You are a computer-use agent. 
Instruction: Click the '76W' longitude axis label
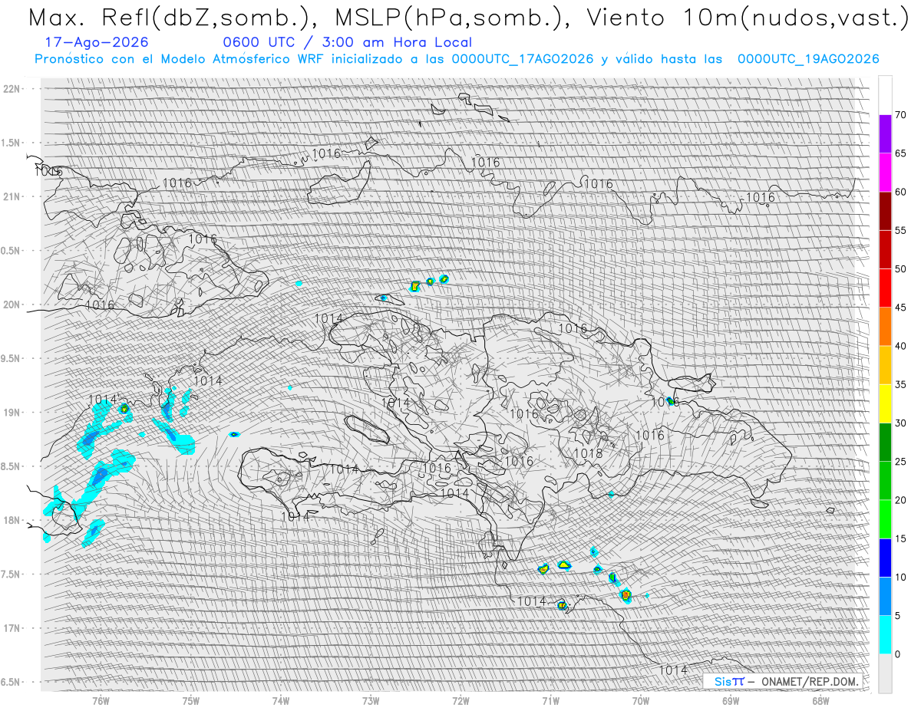pyautogui.click(x=101, y=700)
